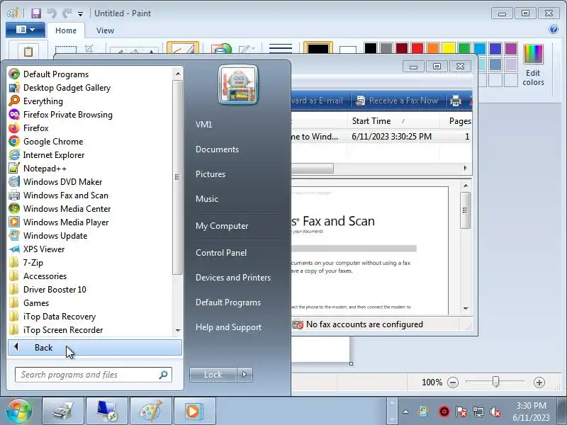This screenshot has height=425, width=567.
Task: Select the red color swatch
Action: [x=417, y=48]
